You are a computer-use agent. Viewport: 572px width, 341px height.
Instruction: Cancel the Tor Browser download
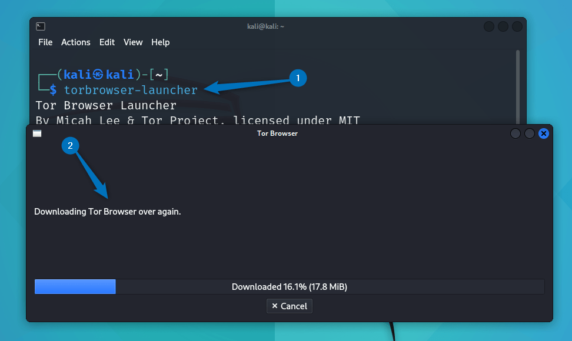pyautogui.click(x=289, y=306)
